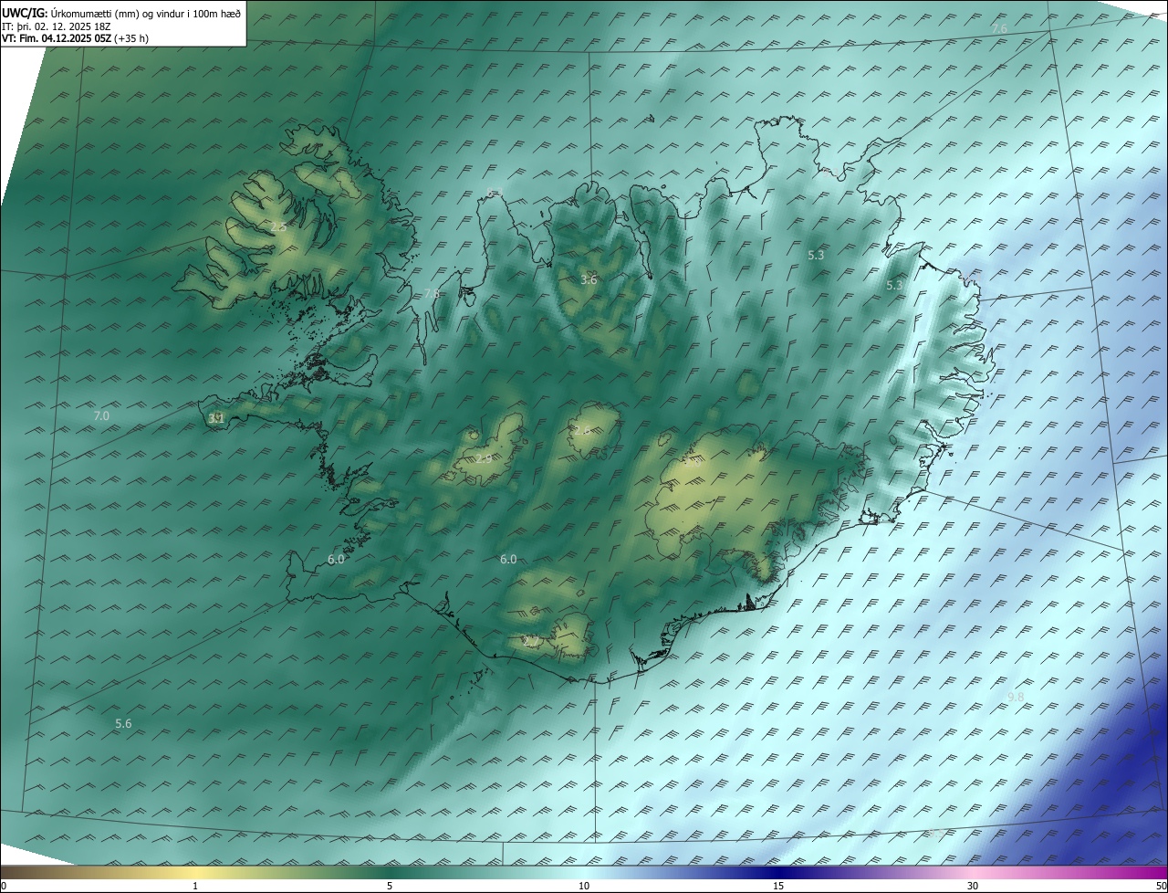Click the color scale tick labelled 50

coord(1161,887)
